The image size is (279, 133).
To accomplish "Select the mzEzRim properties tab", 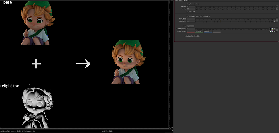I will [179, 1].
